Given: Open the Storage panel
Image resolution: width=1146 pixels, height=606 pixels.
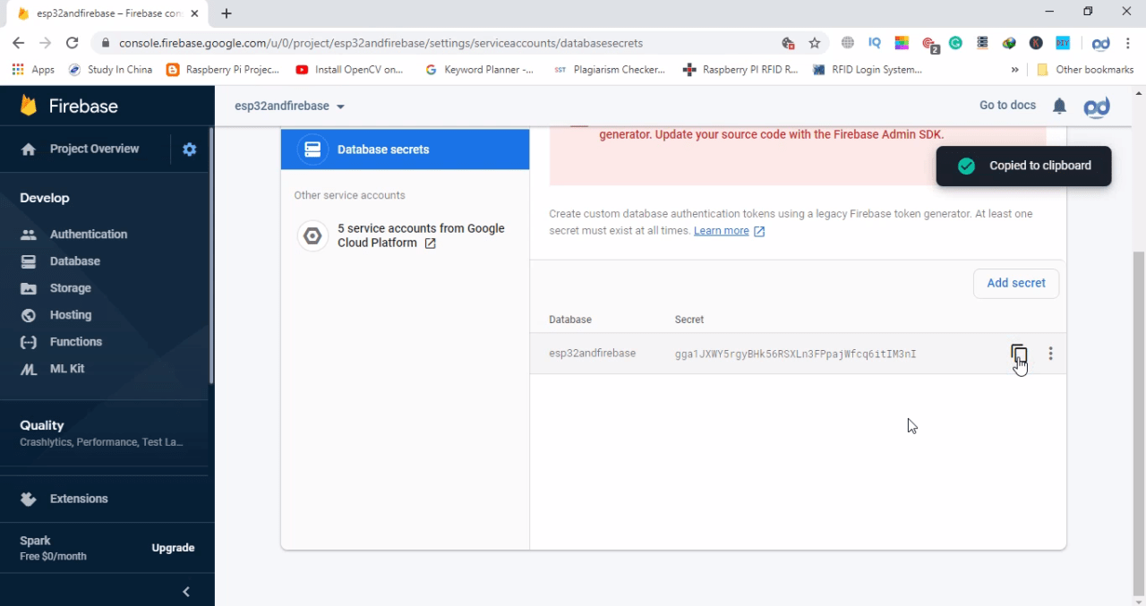Looking at the screenshot, I should [70, 287].
